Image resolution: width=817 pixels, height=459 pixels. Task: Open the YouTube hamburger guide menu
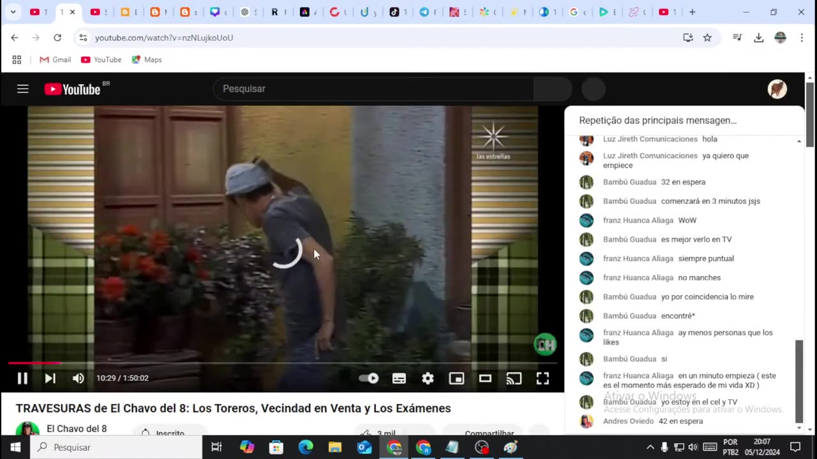coord(23,89)
